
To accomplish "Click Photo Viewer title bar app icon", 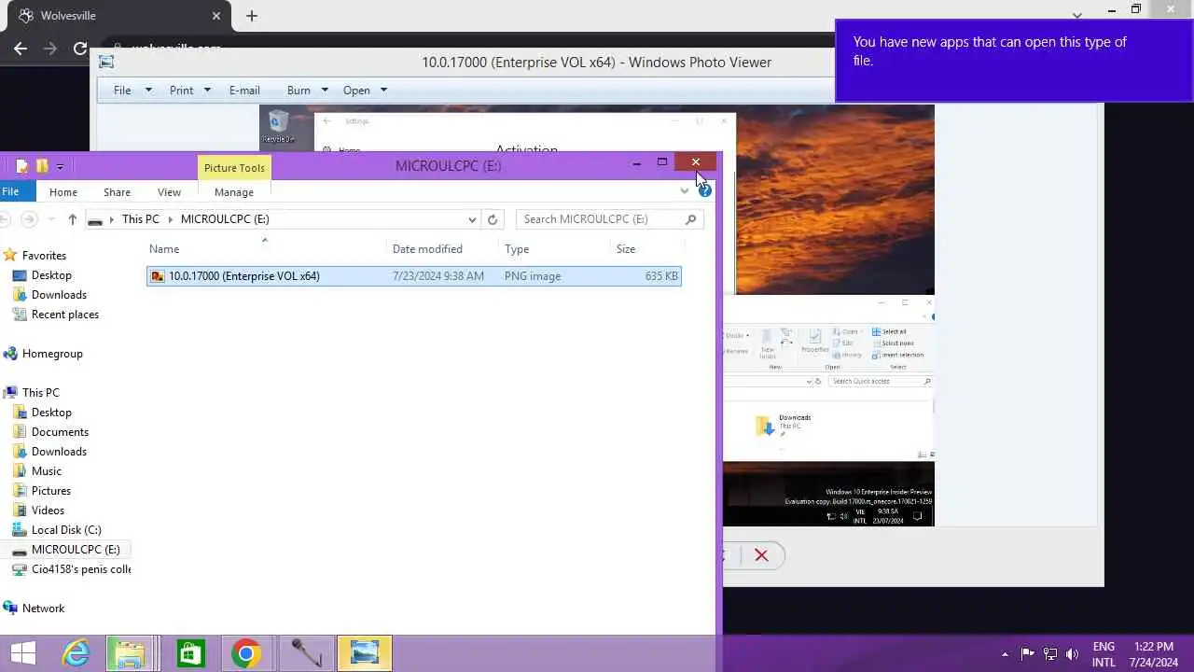I will 106,63.
